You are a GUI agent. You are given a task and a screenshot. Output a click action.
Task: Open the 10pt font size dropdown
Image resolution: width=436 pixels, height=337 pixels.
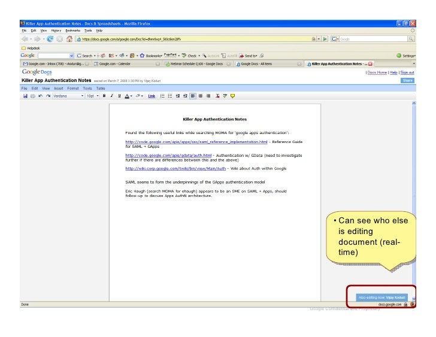coord(92,96)
